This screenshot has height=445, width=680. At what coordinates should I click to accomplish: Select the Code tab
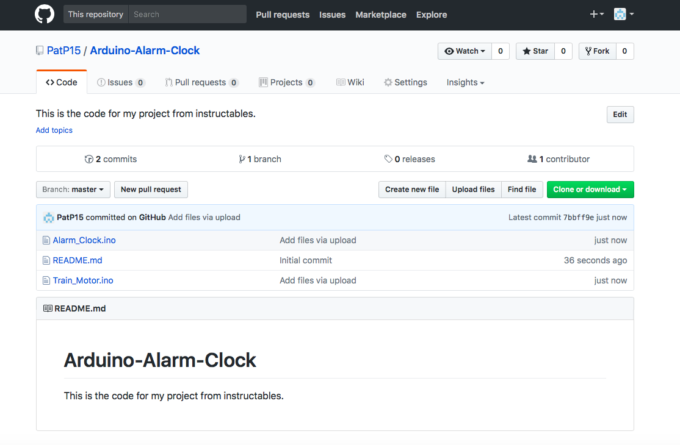coord(62,82)
